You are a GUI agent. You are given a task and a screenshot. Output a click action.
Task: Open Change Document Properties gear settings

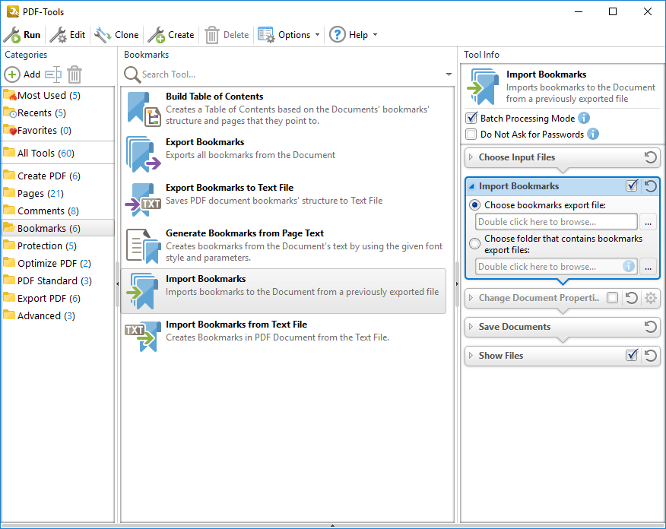click(651, 298)
